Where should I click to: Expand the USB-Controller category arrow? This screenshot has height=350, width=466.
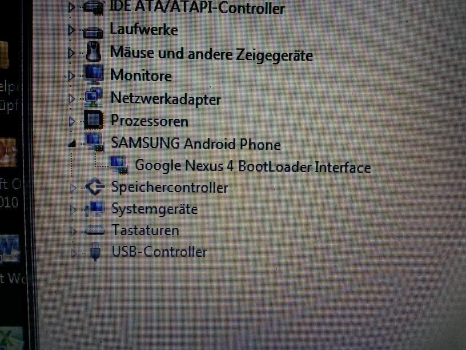(74, 253)
